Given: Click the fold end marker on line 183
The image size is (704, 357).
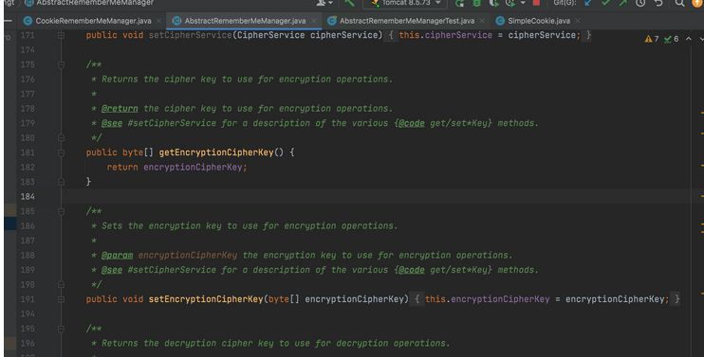Looking at the screenshot, I should pyautogui.click(x=61, y=182).
